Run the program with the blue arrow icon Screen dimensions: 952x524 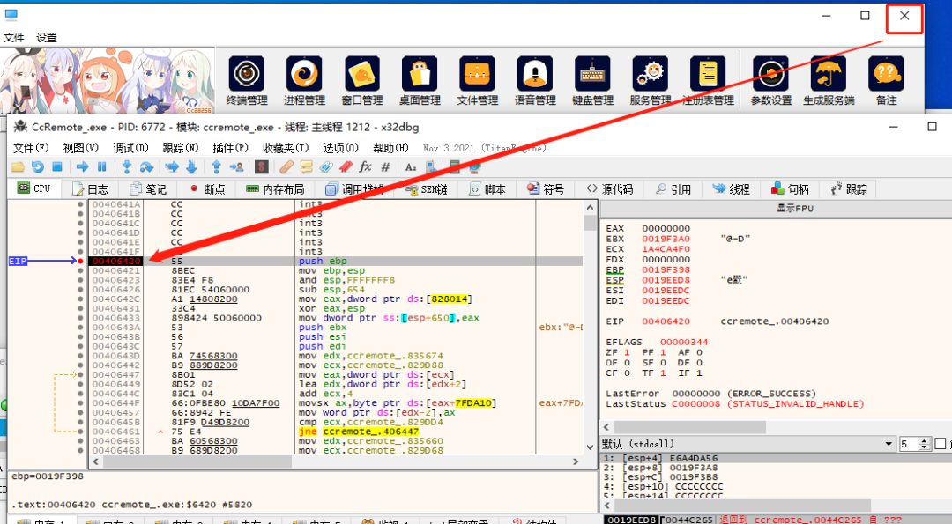pyautogui.click(x=83, y=166)
